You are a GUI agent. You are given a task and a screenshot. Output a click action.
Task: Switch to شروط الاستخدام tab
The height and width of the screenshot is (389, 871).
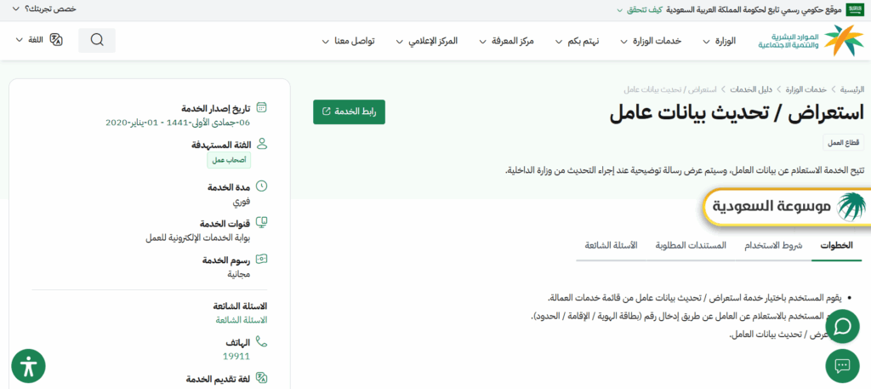773,245
